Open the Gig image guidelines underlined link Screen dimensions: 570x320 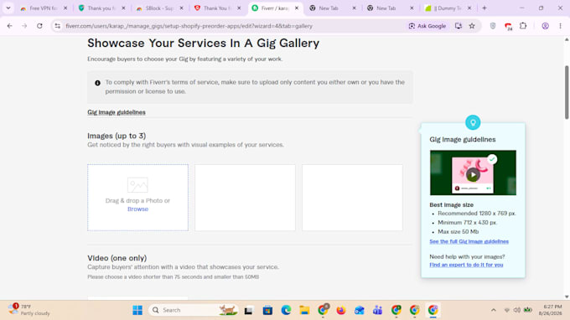click(117, 112)
